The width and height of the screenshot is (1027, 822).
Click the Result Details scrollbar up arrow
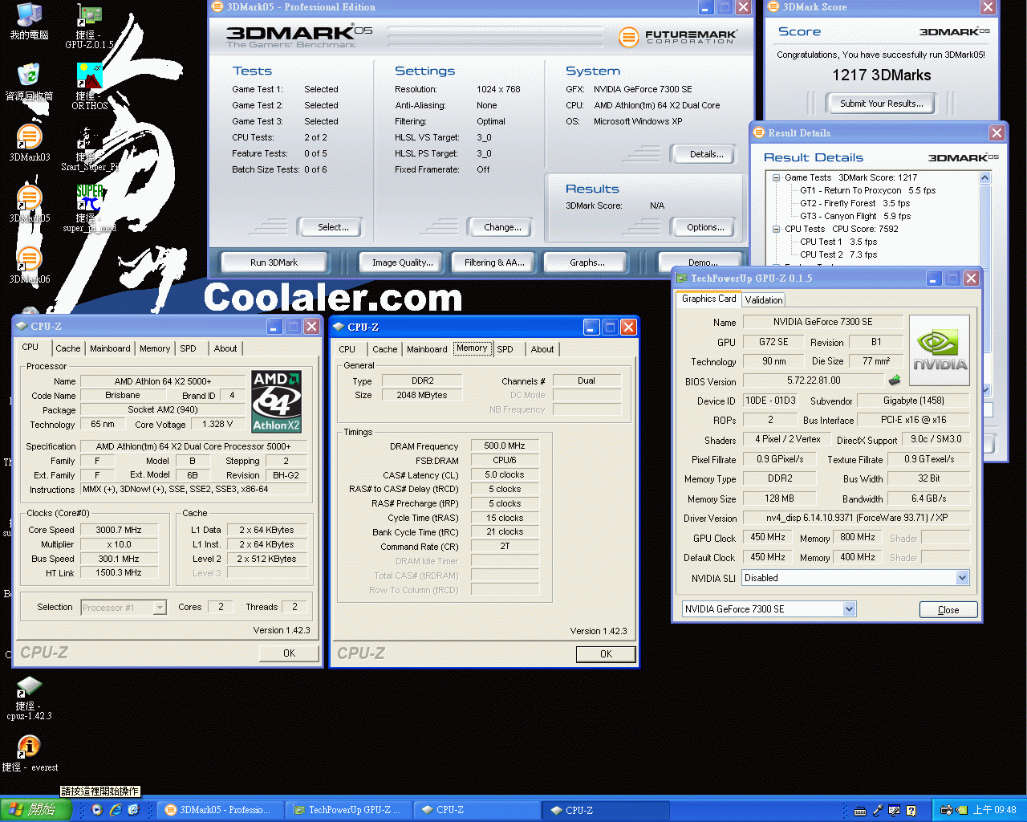pyautogui.click(x=985, y=178)
